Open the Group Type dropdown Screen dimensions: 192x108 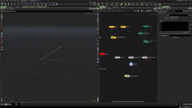(175, 17)
